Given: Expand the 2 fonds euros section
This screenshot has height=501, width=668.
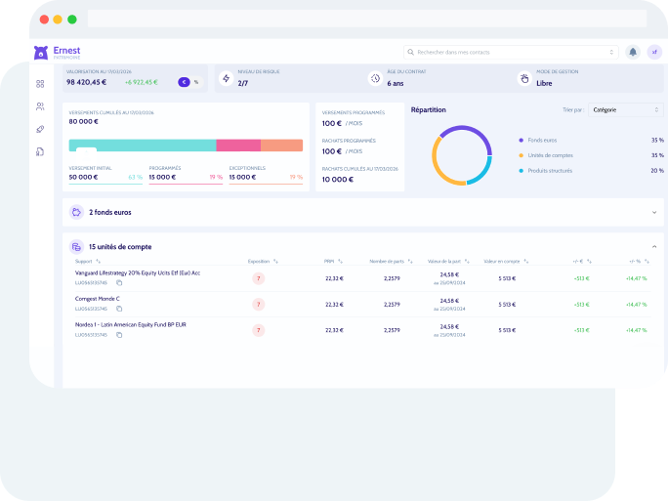Looking at the screenshot, I should 654,212.
